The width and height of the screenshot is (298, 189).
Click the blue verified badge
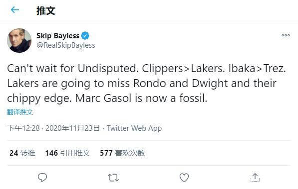click(x=85, y=36)
